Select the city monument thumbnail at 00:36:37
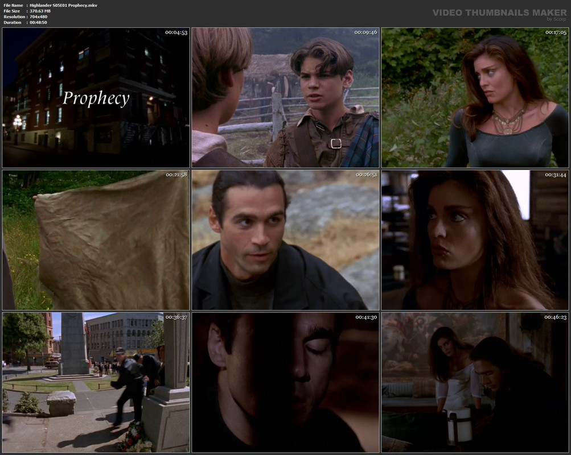This screenshot has height=455, width=571. pyautogui.click(x=96, y=382)
